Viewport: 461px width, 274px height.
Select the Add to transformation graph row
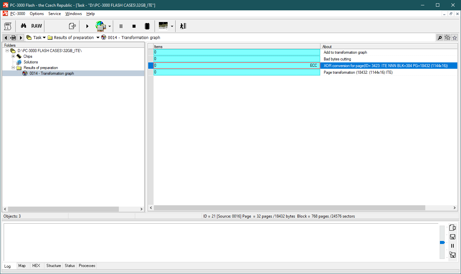pos(302,52)
